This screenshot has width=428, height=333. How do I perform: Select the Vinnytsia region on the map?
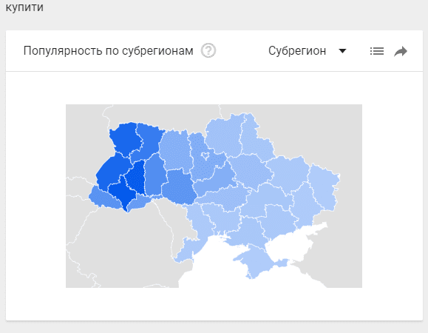coord(179,187)
